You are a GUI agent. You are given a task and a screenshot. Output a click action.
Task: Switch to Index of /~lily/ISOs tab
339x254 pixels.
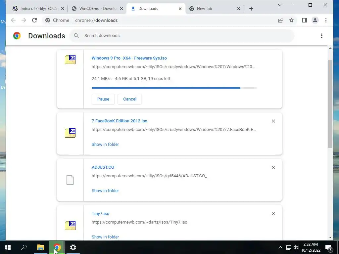pyautogui.click(x=38, y=9)
